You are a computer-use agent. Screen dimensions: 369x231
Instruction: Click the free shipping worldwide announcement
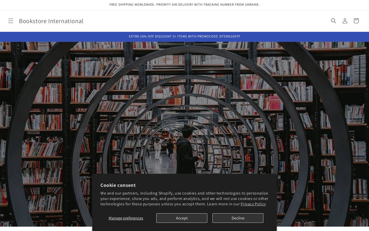[x=184, y=5]
